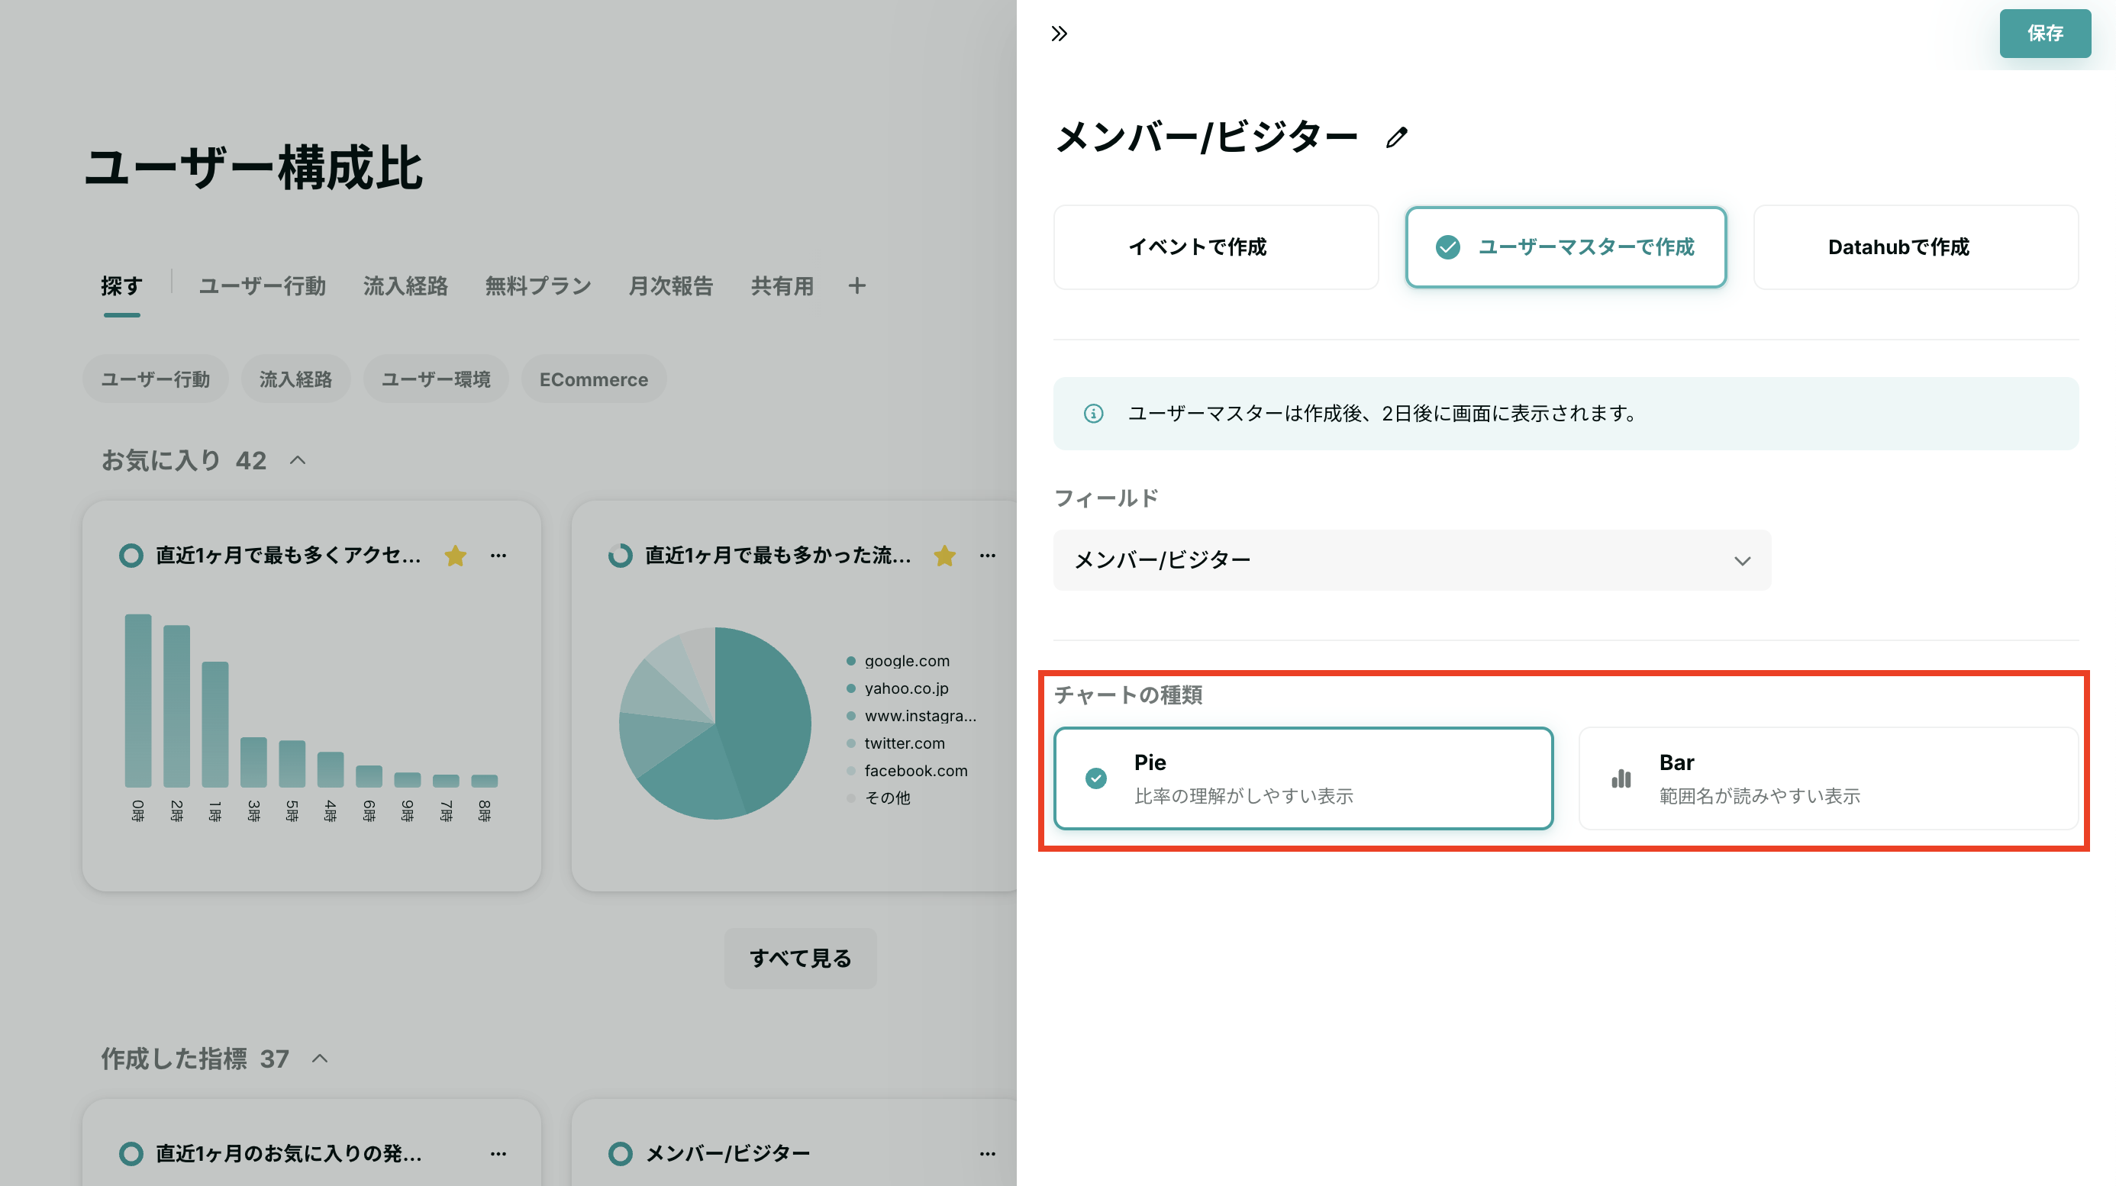This screenshot has height=1186, width=2116.
Task: Add a new tab with plus icon
Action: [856, 286]
